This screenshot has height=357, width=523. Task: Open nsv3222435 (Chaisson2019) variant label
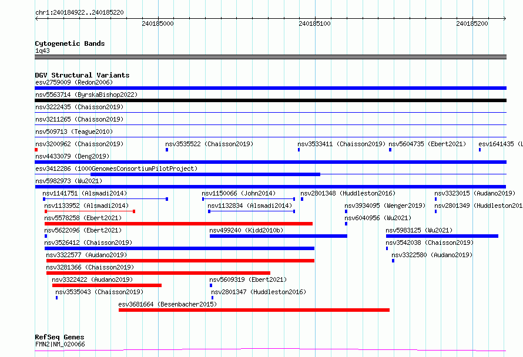[x=79, y=107]
